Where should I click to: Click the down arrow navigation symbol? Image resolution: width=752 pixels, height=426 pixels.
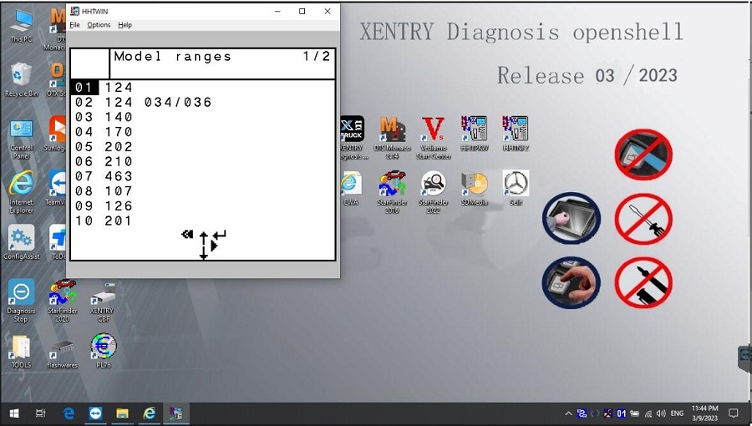click(x=203, y=253)
